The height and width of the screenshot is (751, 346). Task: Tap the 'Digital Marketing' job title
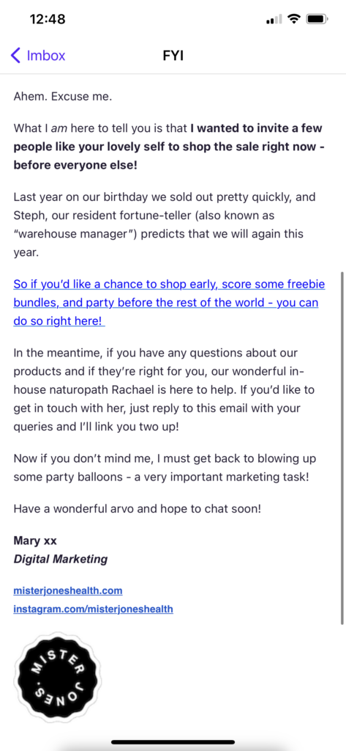click(x=61, y=559)
